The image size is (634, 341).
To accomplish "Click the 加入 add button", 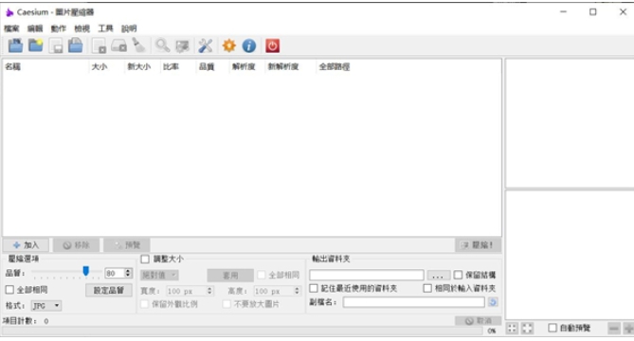I will (26, 244).
